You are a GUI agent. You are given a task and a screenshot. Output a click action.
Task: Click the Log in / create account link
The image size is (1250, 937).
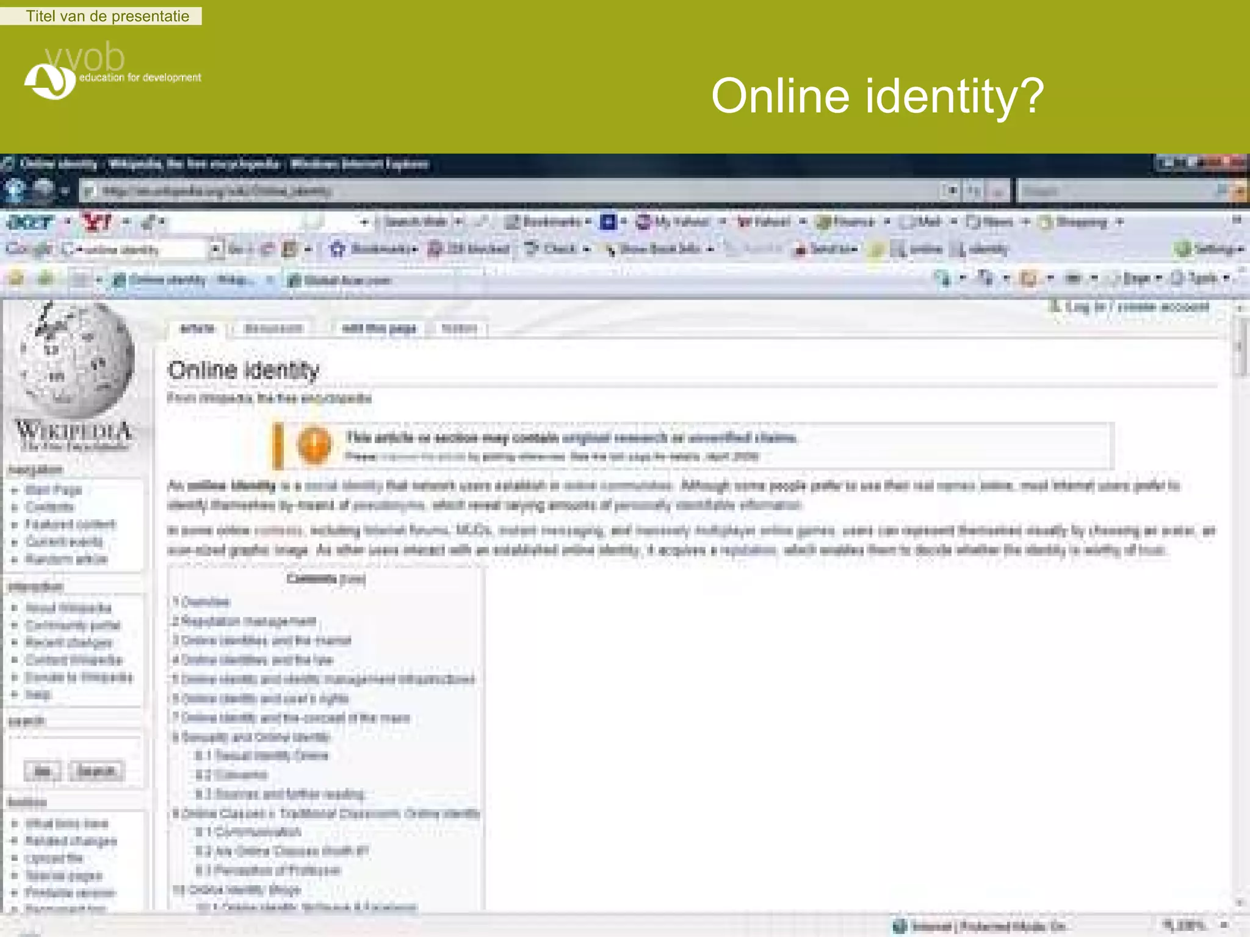1136,307
